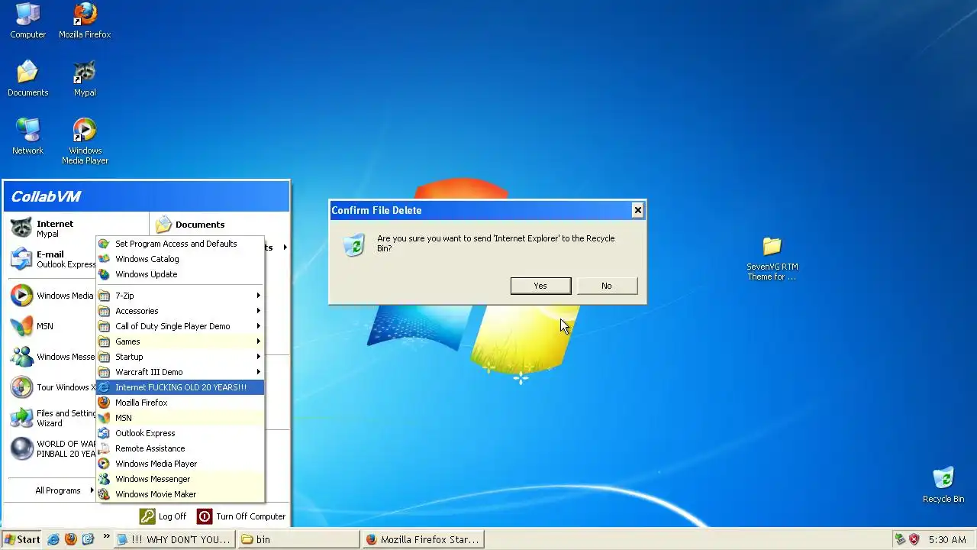
Task: Click the third Quick Launch icon beside Firefox
Action: coord(88,539)
